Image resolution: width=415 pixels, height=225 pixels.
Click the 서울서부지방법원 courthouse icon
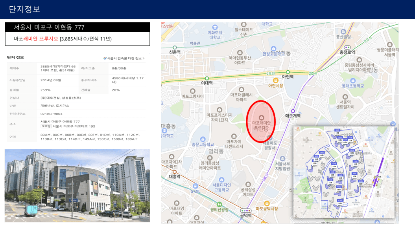coord(282,158)
